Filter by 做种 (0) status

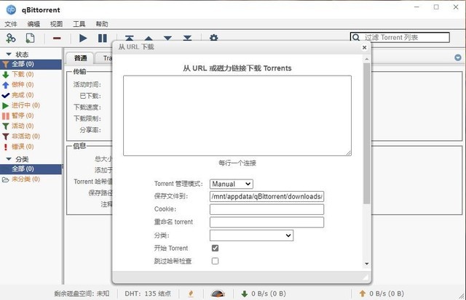(x=31, y=84)
